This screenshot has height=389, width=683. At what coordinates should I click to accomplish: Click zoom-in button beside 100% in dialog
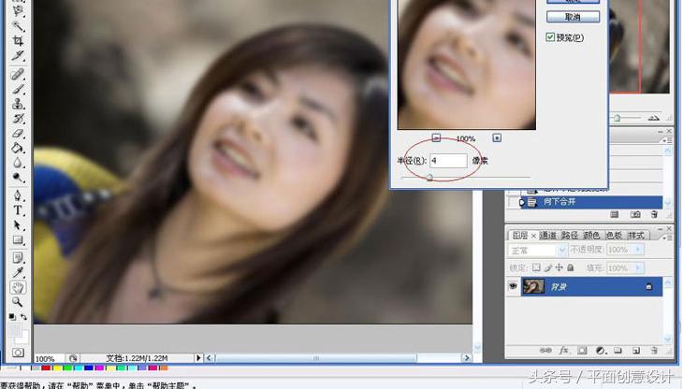click(497, 138)
